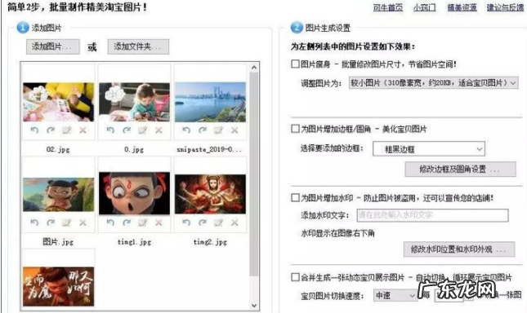The height and width of the screenshot is (313, 527).
Task: Rotate snipaste_2019 image counterclockwise
Action: [186, 130]
